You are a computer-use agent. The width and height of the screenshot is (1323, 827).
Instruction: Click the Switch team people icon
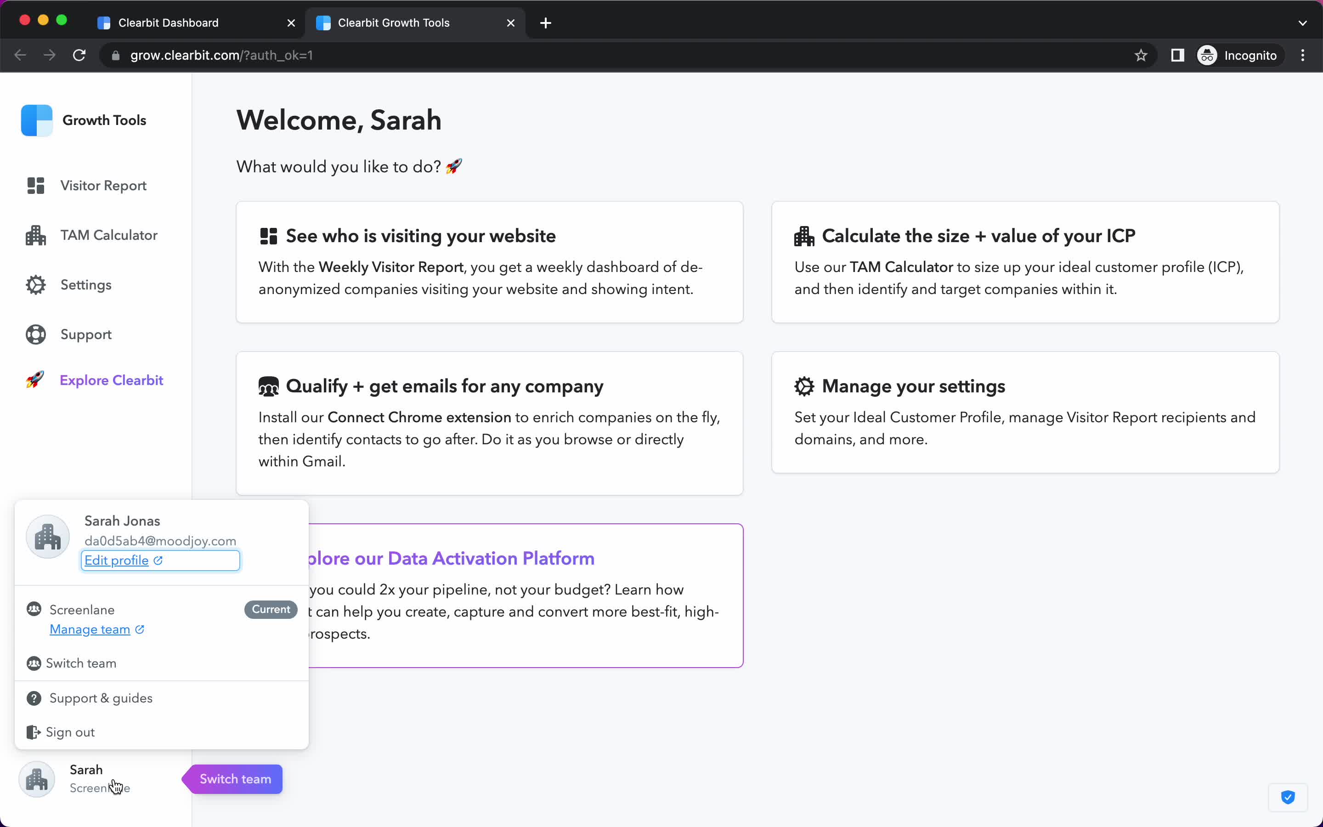click(34, 663)
